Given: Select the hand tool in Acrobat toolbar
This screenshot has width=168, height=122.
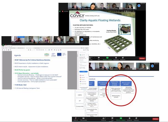Looking at the screenshot, I should pyautogui.click(x=39, y=50).
